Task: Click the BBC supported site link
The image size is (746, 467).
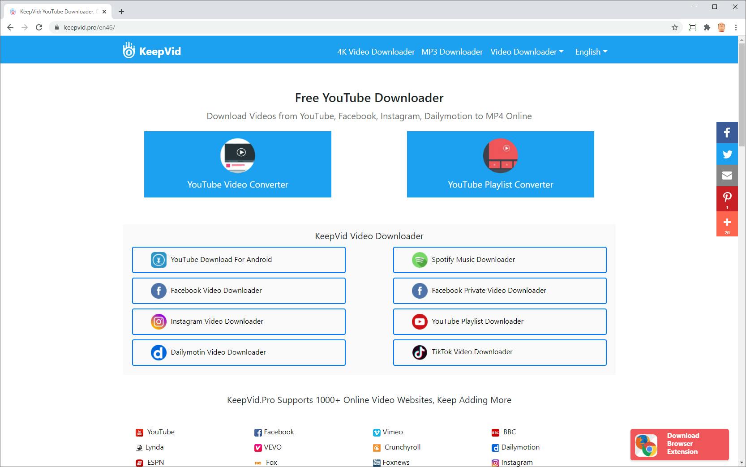Action: tap(510, 432)
